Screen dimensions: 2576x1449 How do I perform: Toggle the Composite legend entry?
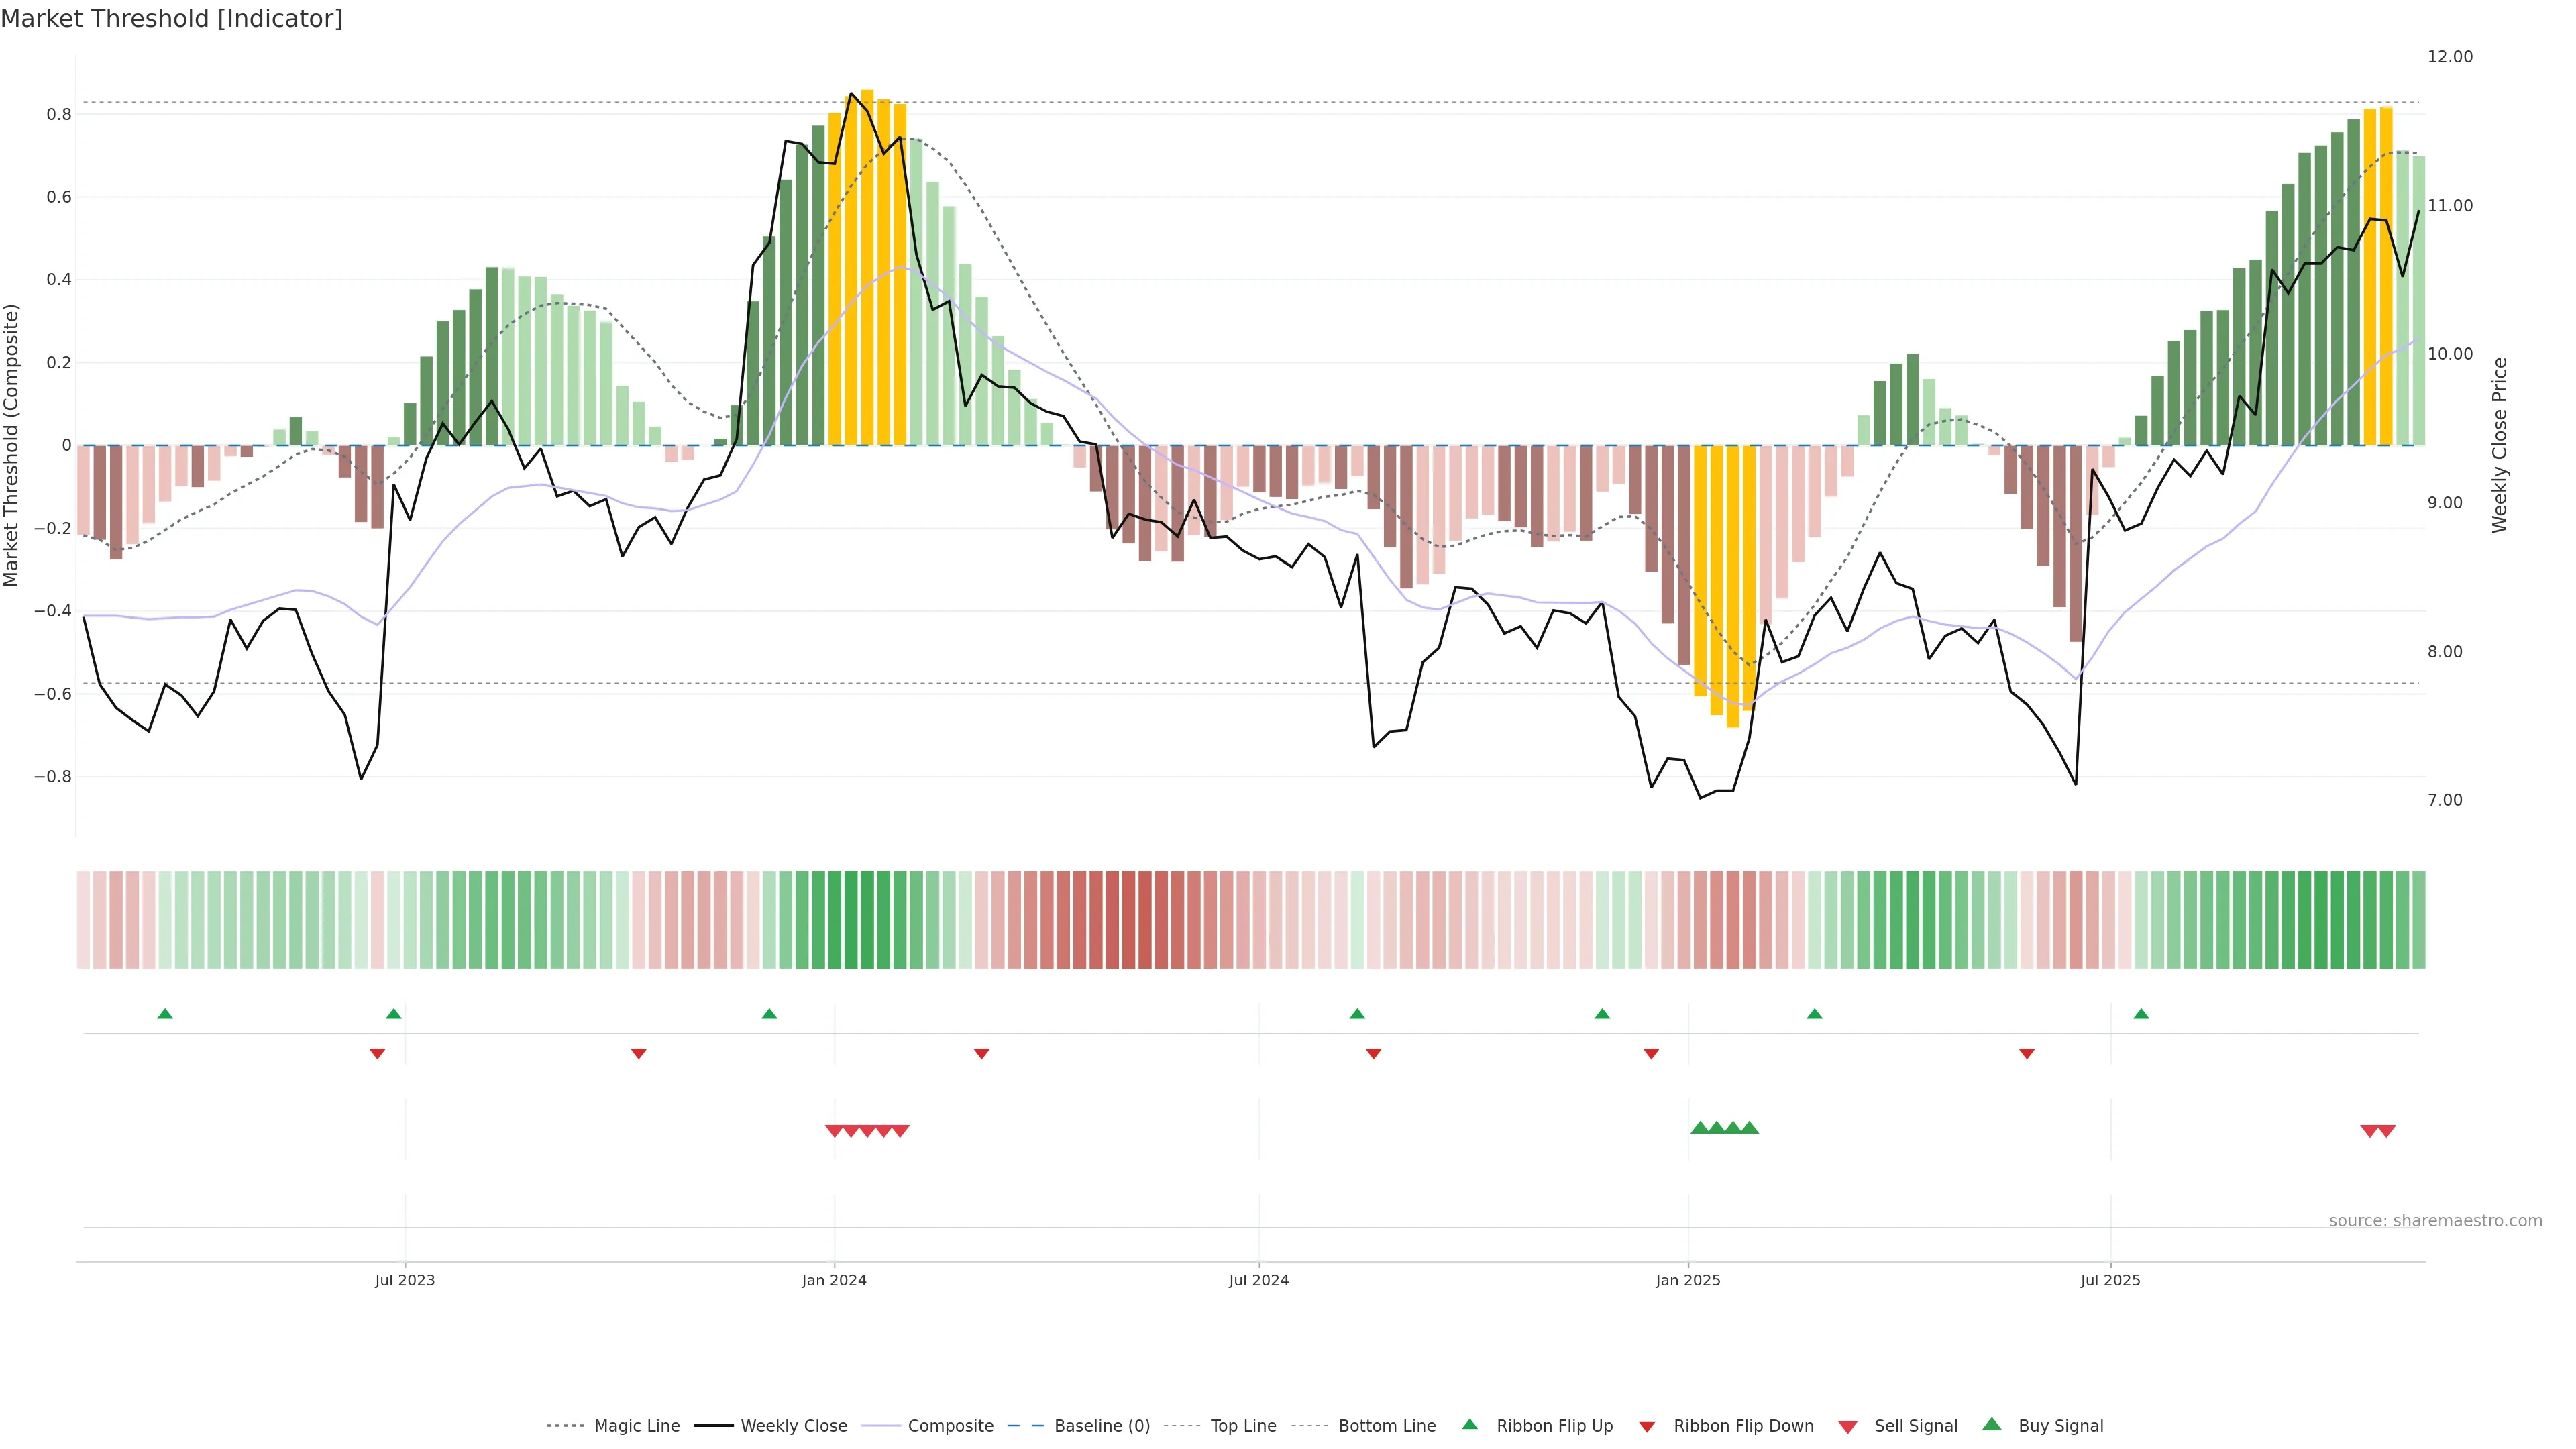(x=950, y=1426)
